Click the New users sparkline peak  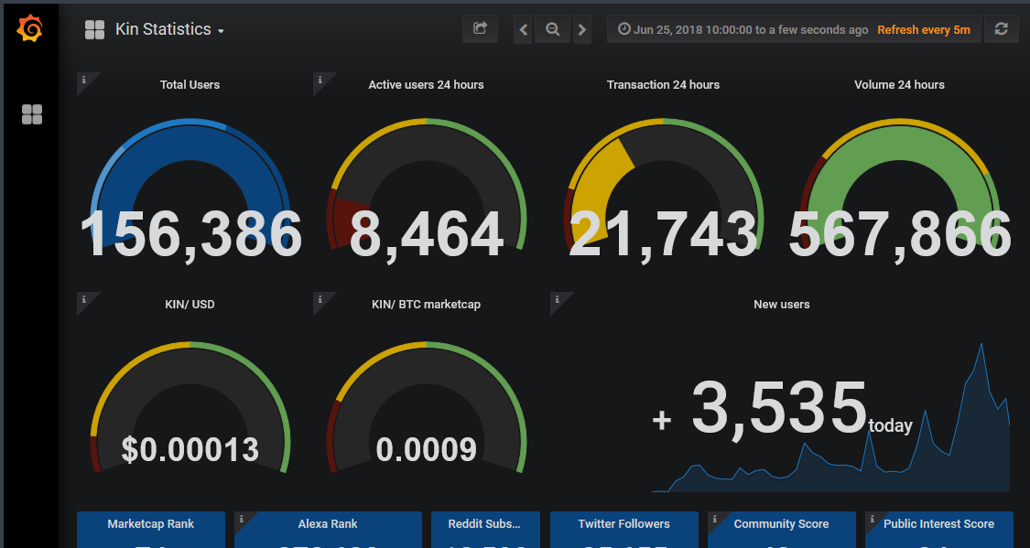[x=981, y=345]
